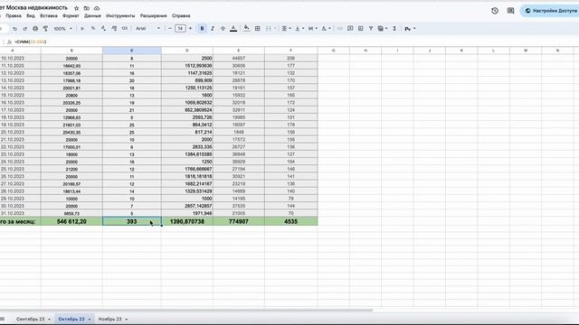Open the text color picker
579x325 pixels.
233,28
